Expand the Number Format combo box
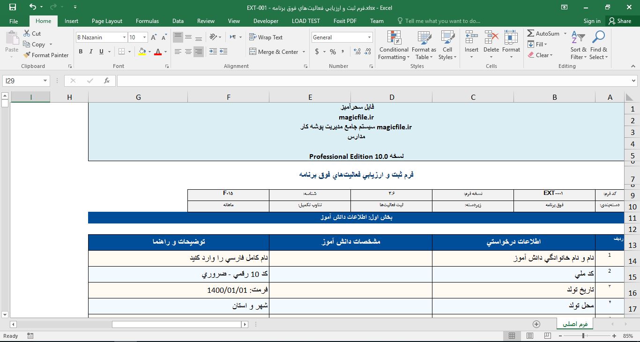 click(x=370, y=37)
